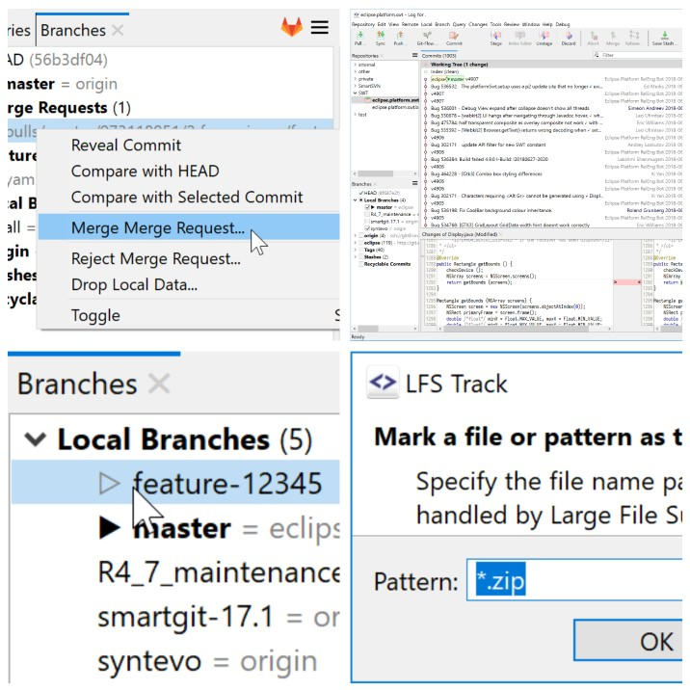Open the Tools menu in the menu bar
Image resolution: width=690 pixels, height=690 pixels.
495,24
